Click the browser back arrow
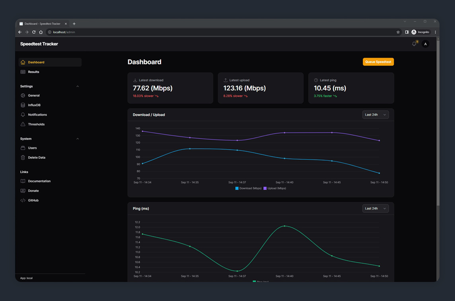This screenshot has width=455, height=301. (20, 32)
